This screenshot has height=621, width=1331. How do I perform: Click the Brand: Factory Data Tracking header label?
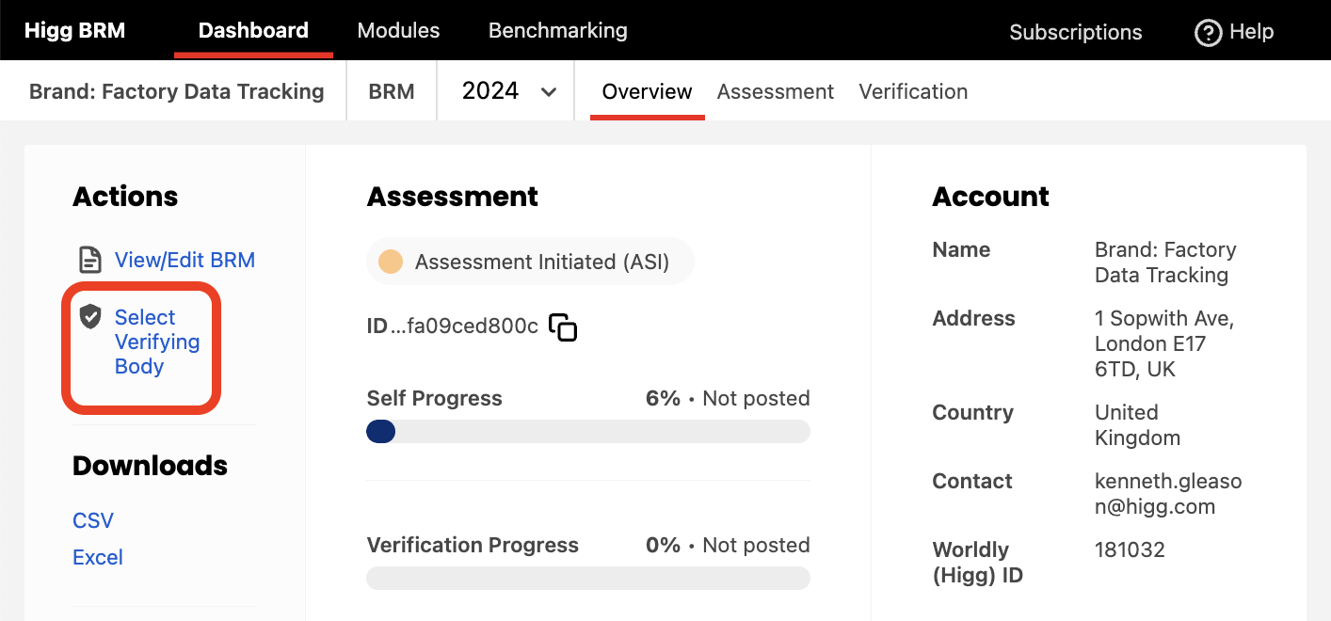pos(177,91)
